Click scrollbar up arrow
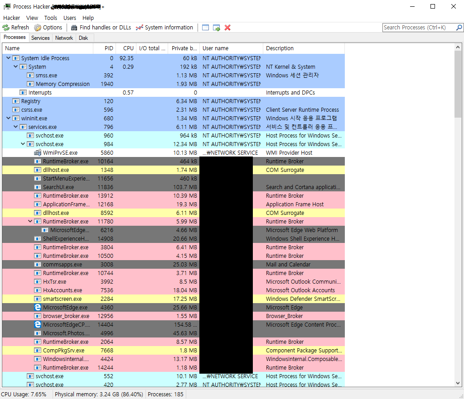The width and height of the screenshot is (464, 399). [x=458, y=47]
